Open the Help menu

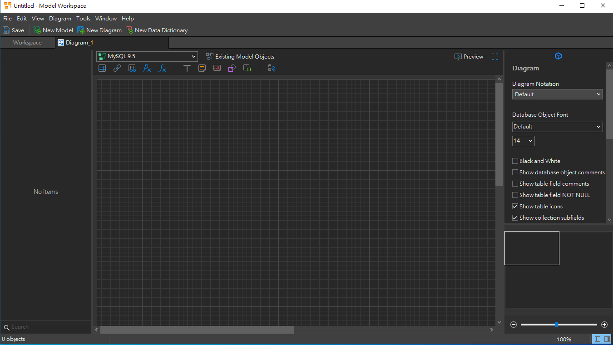128,19
